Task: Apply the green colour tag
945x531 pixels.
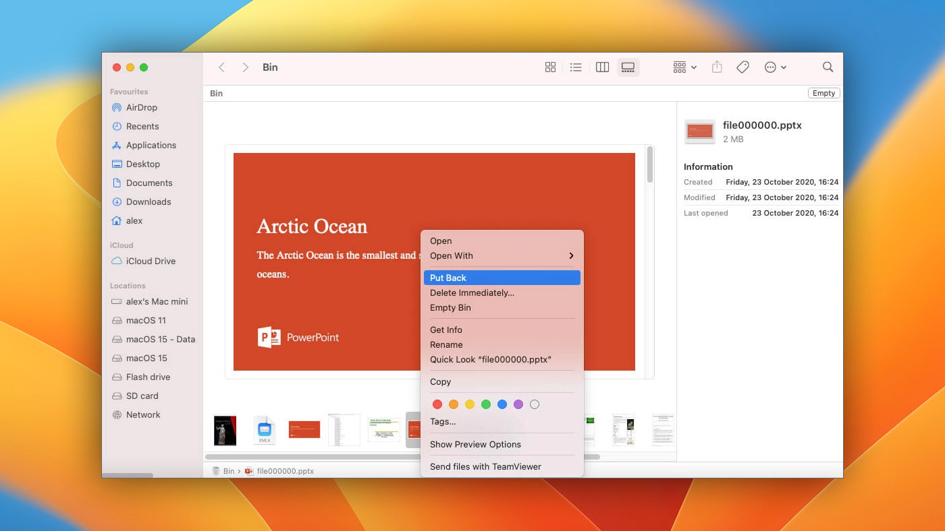Action: click(x=486, y=404)
